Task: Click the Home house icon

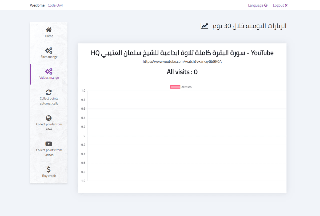Action: (x=49, y=30)
